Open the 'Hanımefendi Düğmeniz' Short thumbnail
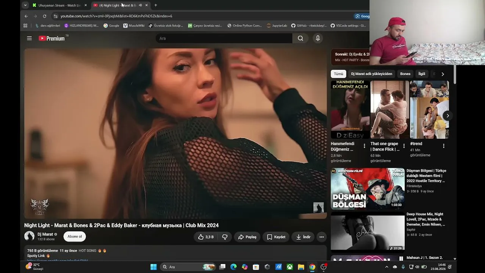Screen dimensions: 485x273 [x=350, y=110]
